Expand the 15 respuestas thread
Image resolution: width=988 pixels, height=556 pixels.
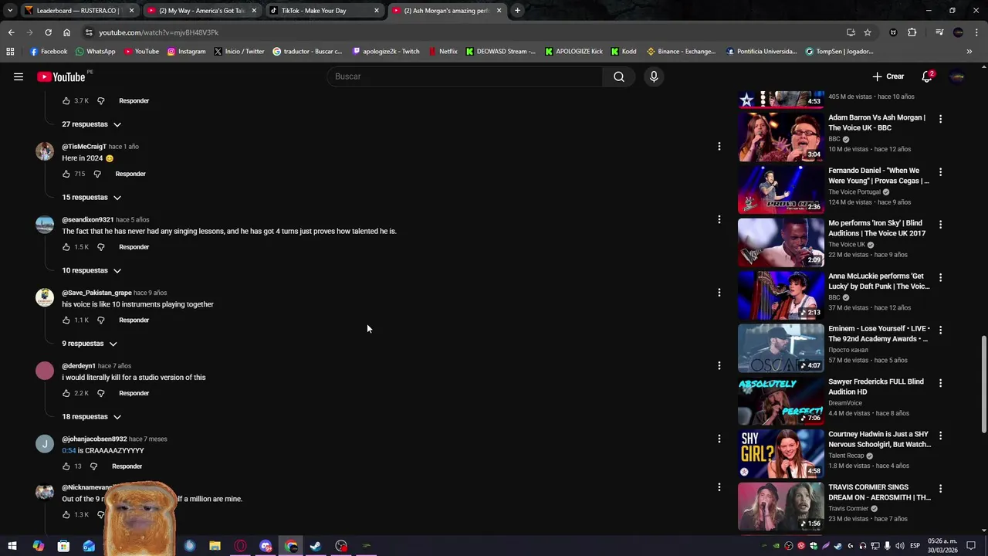click(x=91, y=198)
